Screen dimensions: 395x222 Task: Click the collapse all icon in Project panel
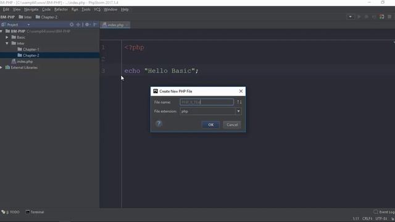tap(78, 25)
